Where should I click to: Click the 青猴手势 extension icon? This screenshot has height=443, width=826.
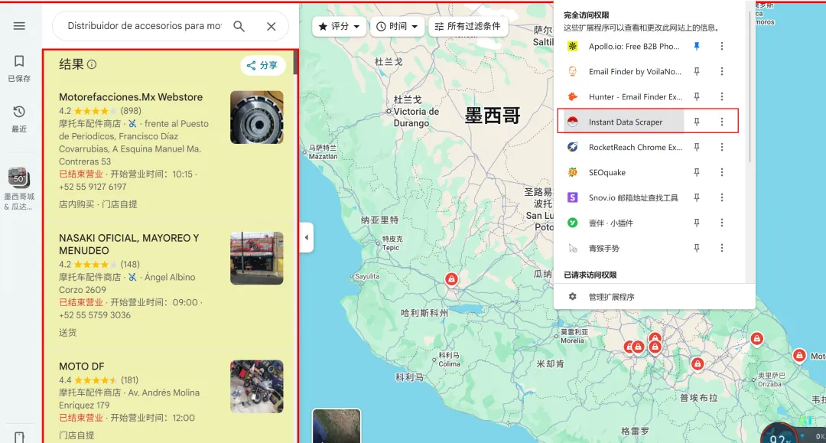[573, 248]
